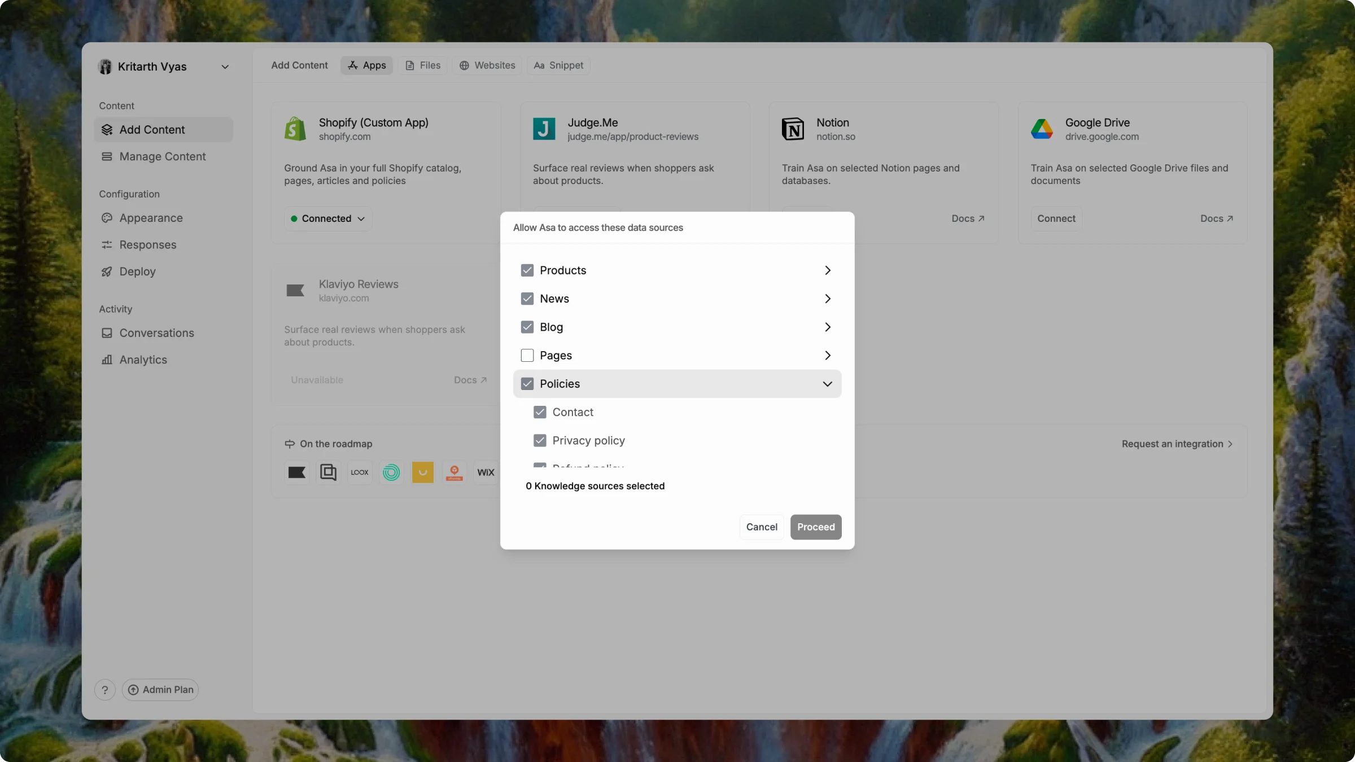Expand the Blog row chevron

pos(828,327)
